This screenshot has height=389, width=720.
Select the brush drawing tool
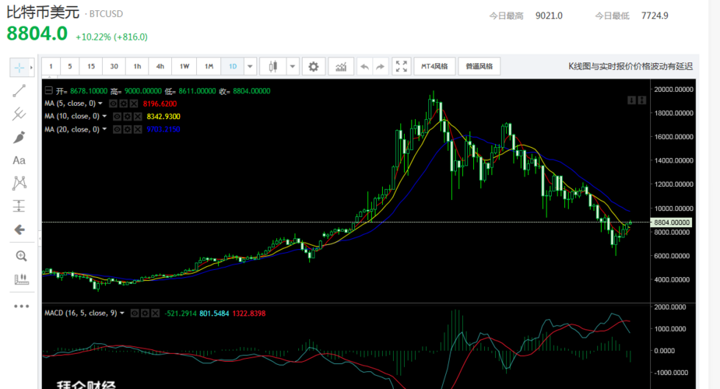click(x=19, y=137)
